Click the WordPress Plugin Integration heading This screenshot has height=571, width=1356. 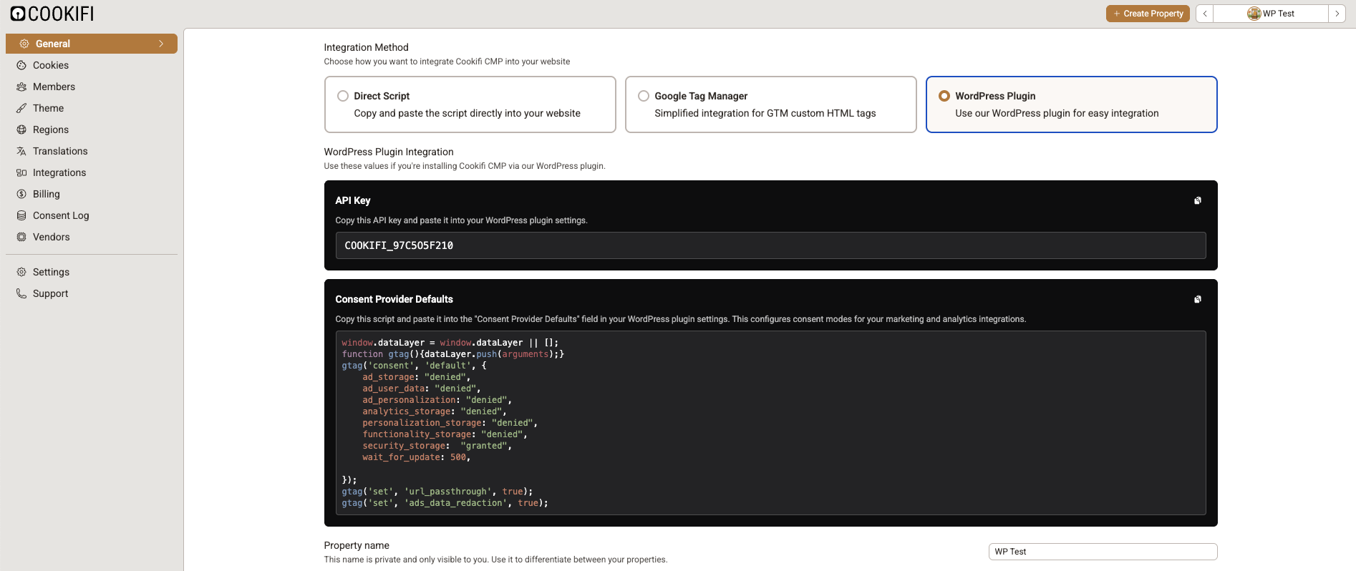click(x=389, y=152)
